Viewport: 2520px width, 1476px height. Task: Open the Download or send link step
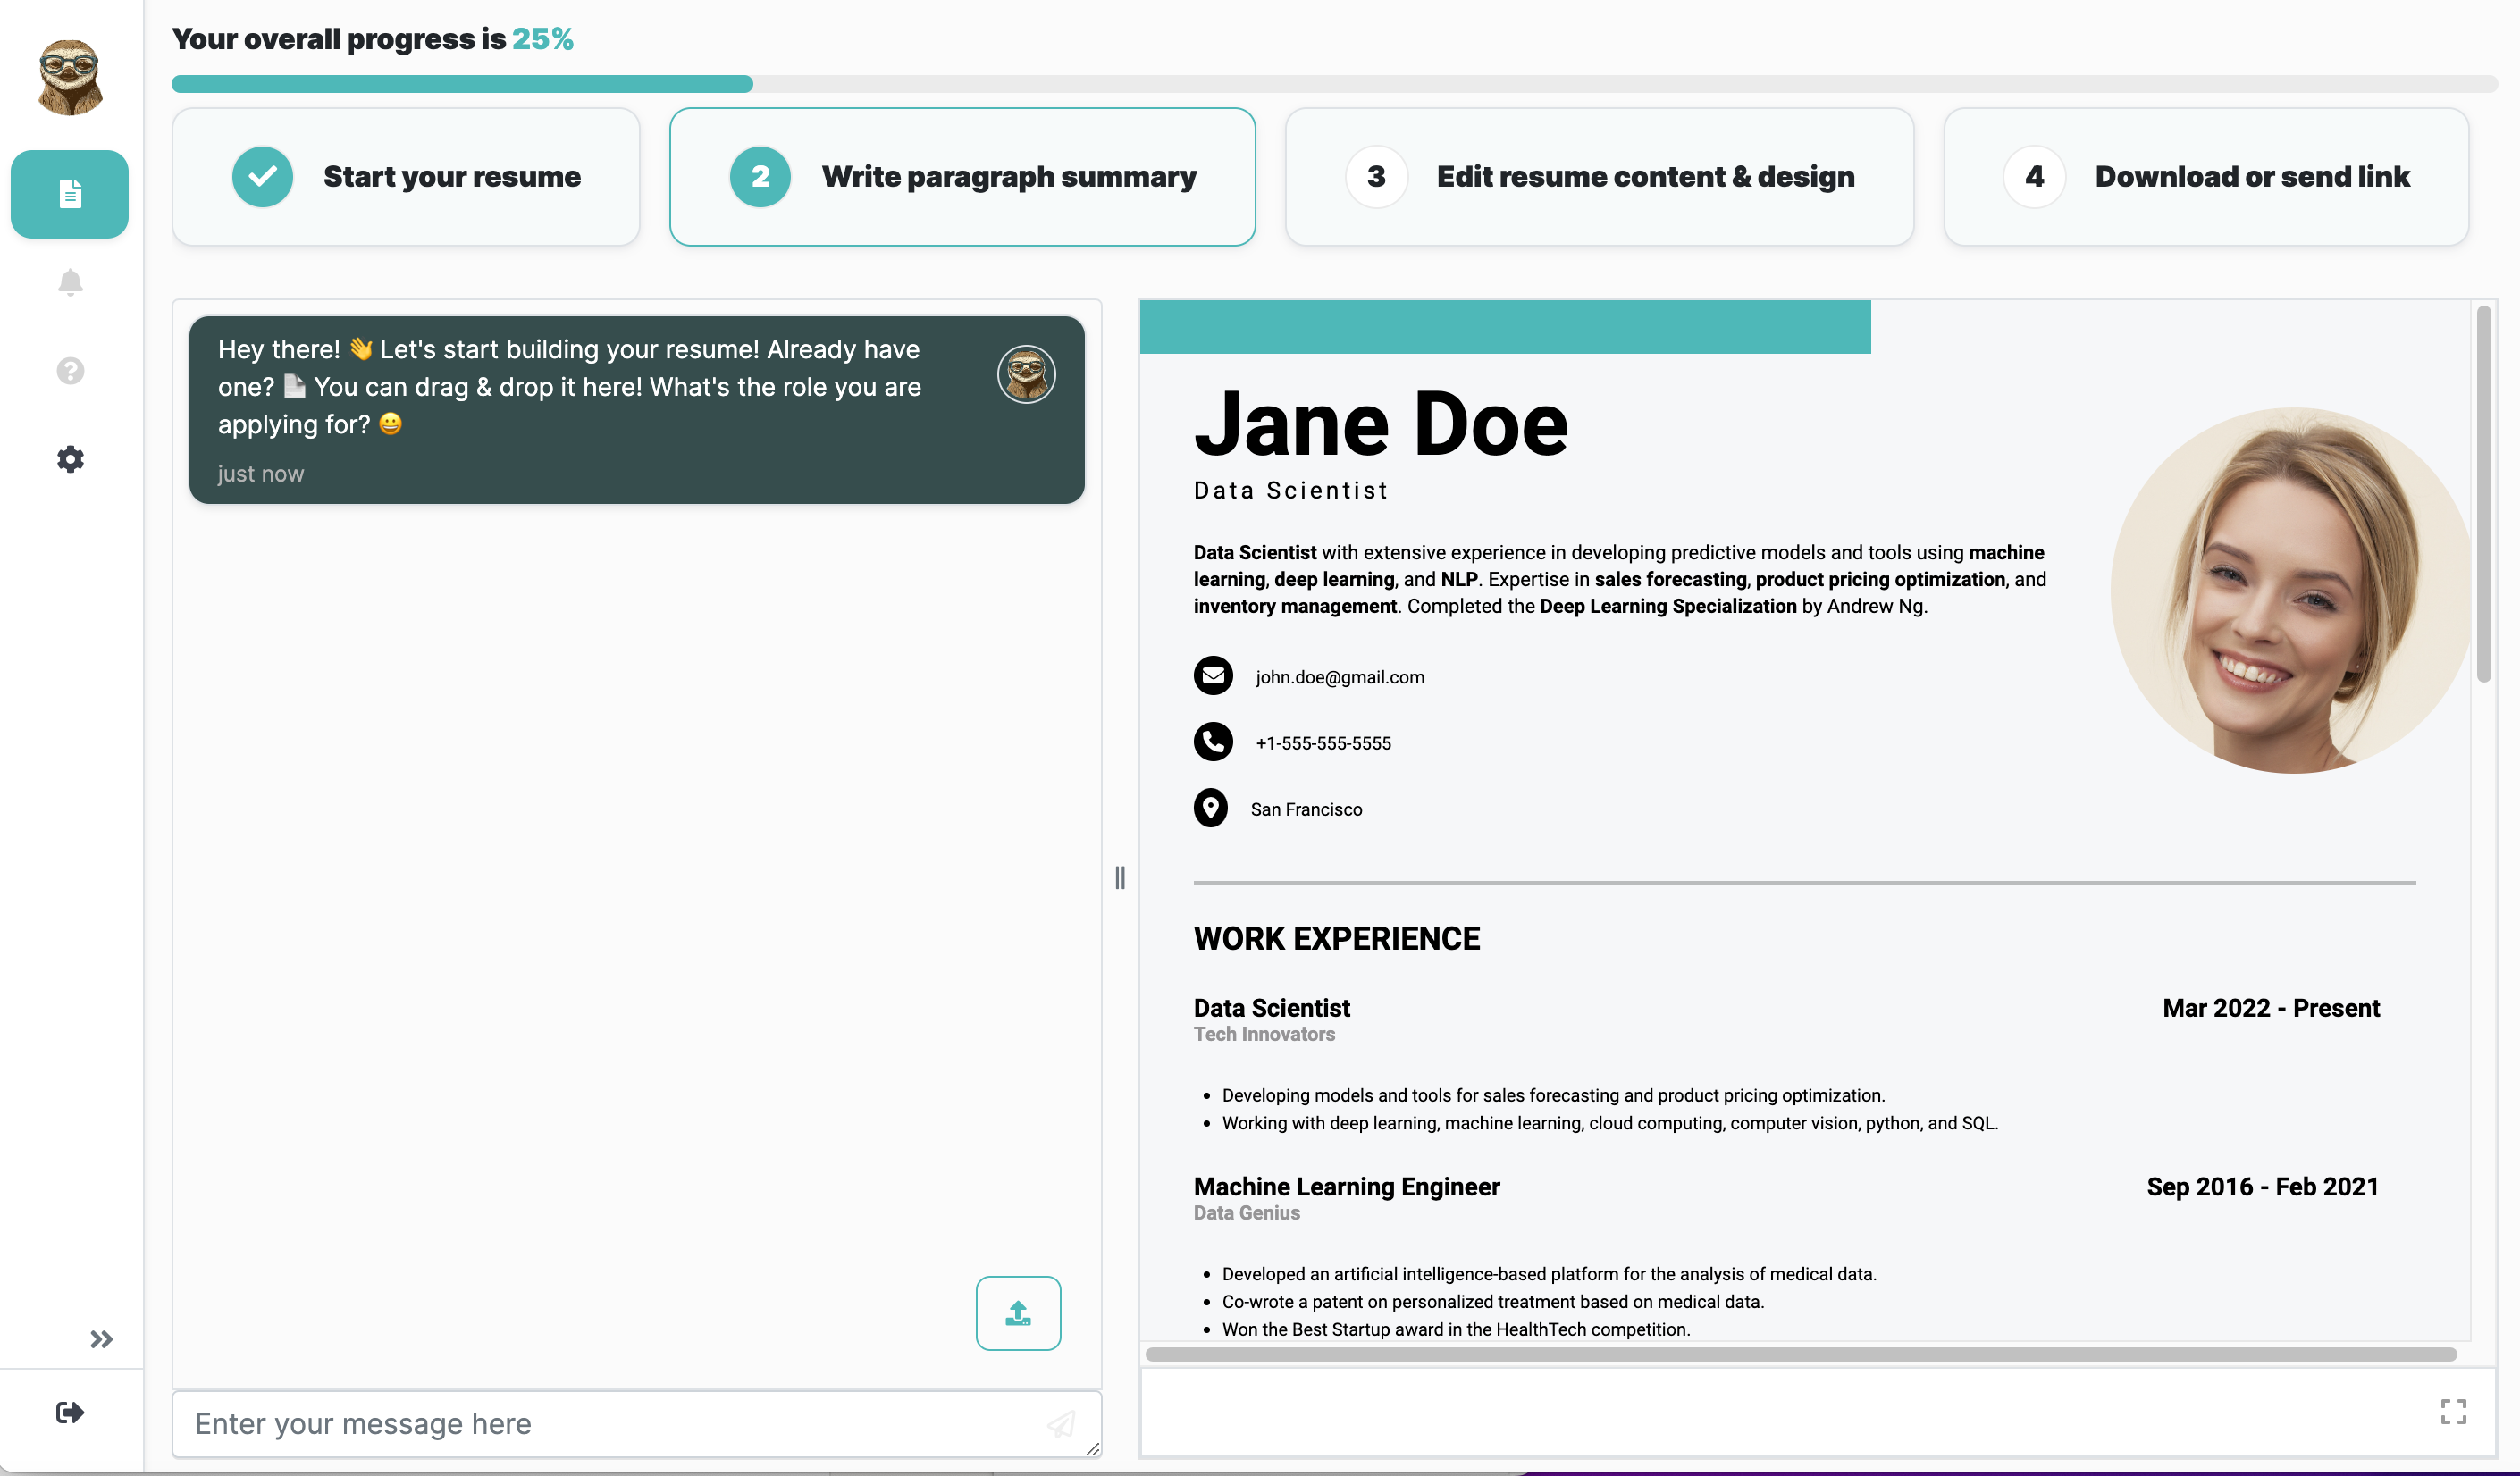[2206, 177]
